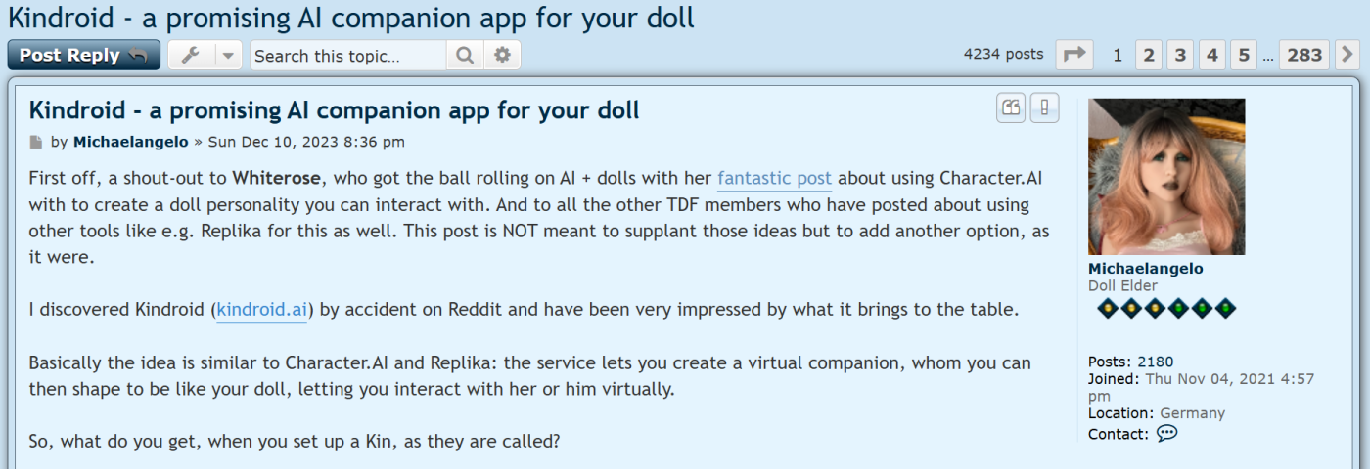Click the next page chevron
The height and width of the screenshot is (469, 1370).
pos(1347,55)
